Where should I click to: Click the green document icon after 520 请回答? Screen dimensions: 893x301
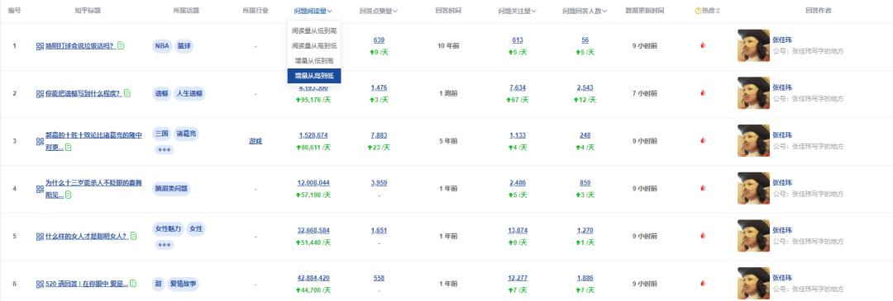(133, 284)
